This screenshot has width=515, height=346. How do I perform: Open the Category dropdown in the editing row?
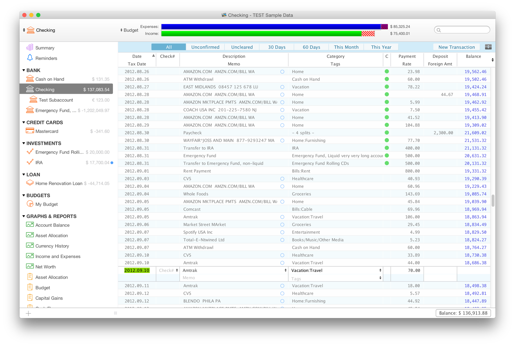click(x=380, y=270)
